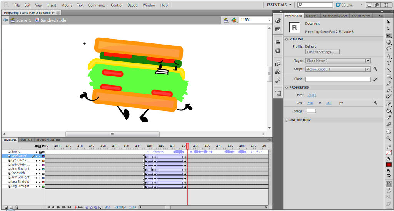This screenshot has height=211, width=394.
Task: Create a new layer in timeline
Action: coord(6,207)
